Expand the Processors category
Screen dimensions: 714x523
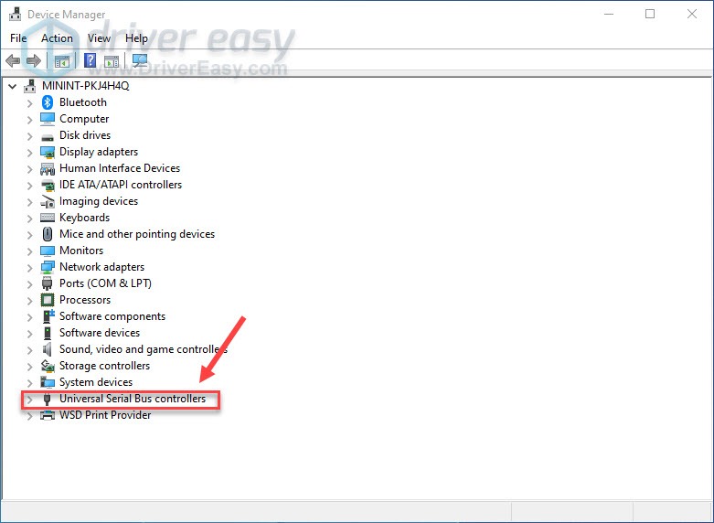(x=29, y=301)
